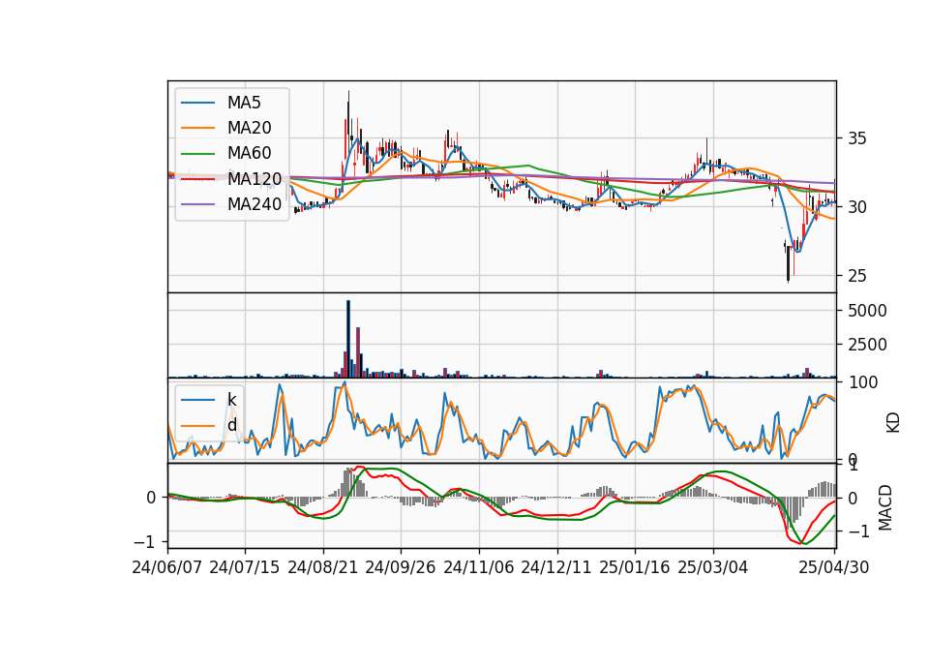Click the green MA60 legend line sample

[197, 154]
